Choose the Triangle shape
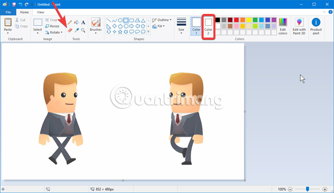 pyautogui.click(x=143, y=21)
